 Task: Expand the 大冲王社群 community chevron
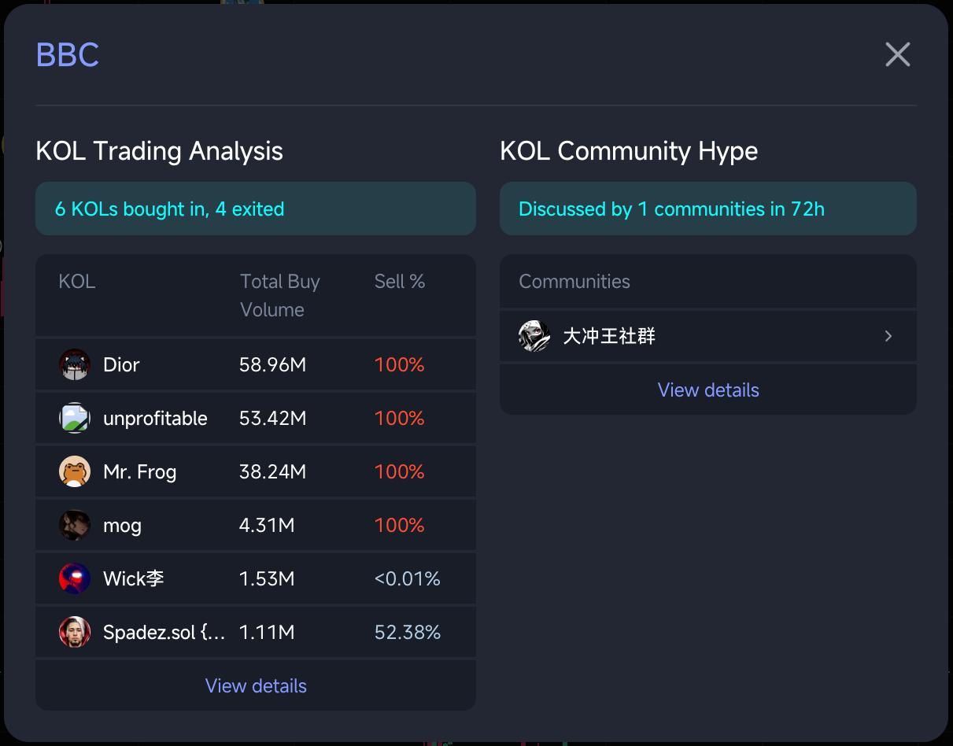click(888, 337)
